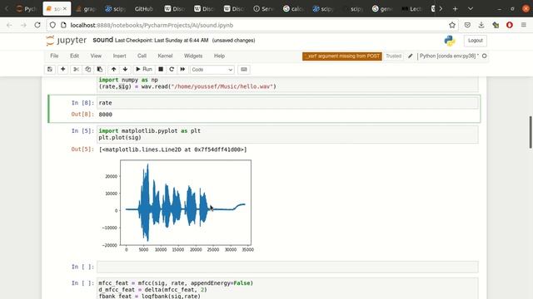Screen dimensions: 533x299
Task: Open the browser downloads panel
Action: tap(481, 25)
